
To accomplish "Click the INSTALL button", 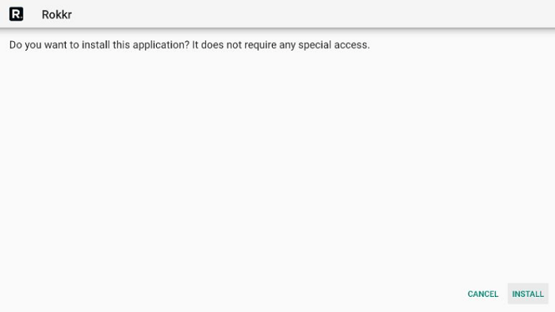I will pos(528,294).
